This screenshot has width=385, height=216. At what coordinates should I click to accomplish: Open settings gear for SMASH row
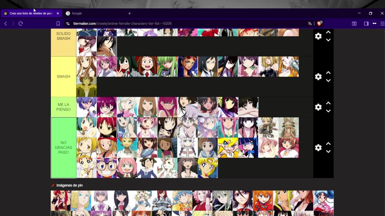coord(318,77)
